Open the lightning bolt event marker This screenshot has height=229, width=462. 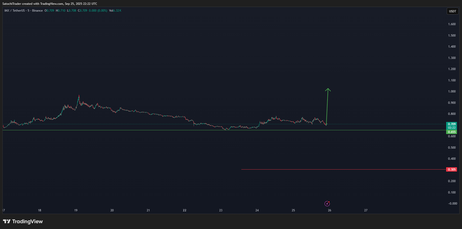(x=327, y=204)
